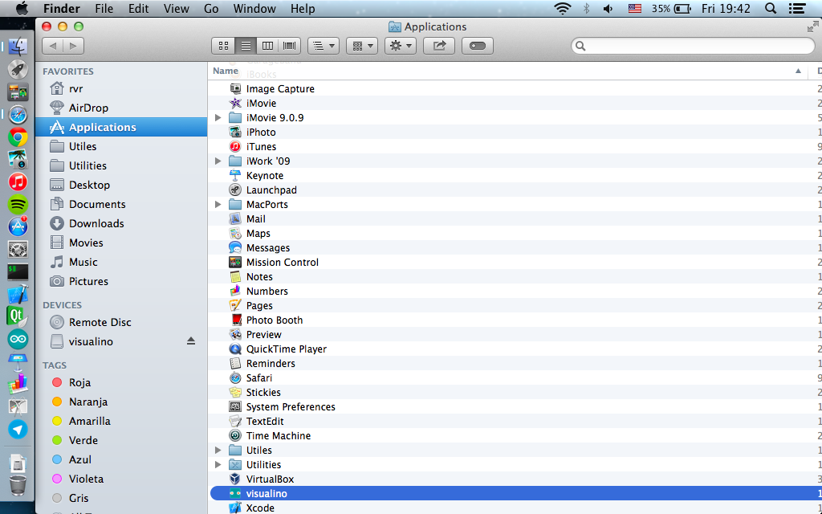
Task: Select the Safari icon in file list
Action: pyautogui.click(x=235, y=377)
